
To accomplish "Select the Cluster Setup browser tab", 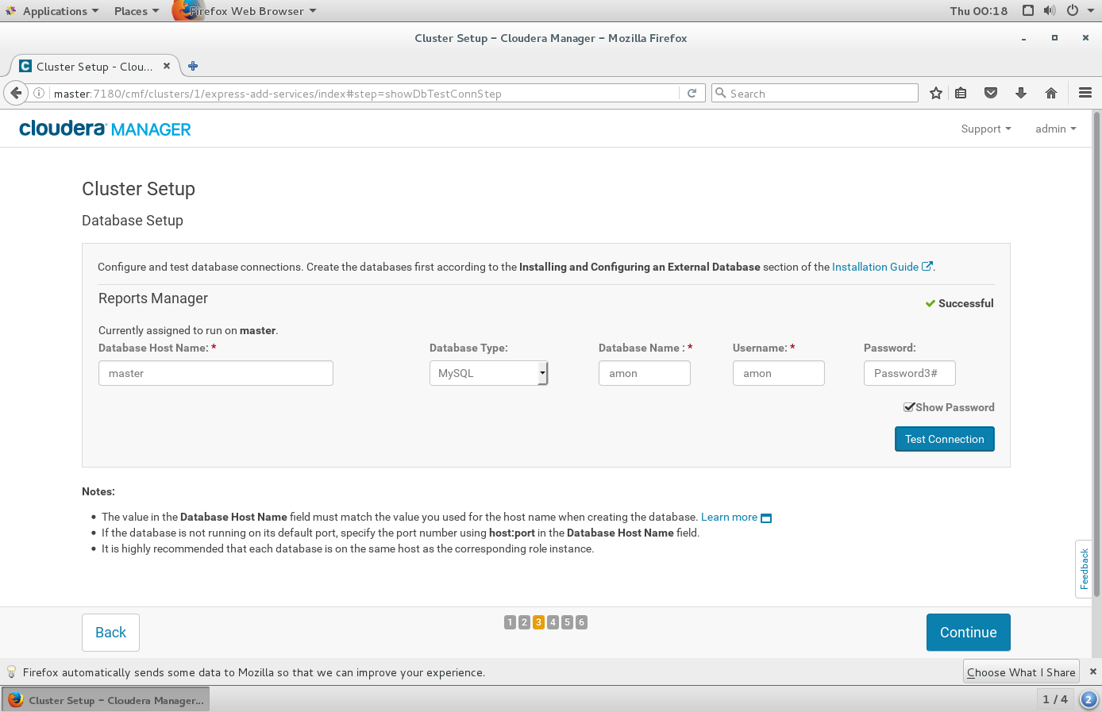I will pyautogui.click(x=94, y=67).
